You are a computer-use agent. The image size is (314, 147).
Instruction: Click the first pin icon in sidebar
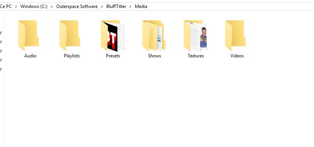click(1, 33)
